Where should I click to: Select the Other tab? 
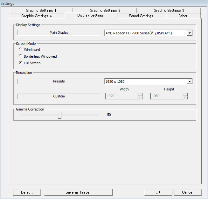183,16
